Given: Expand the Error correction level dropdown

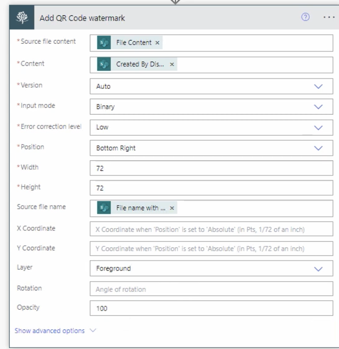Looking at the screenshot, I should tap(318, 128).
